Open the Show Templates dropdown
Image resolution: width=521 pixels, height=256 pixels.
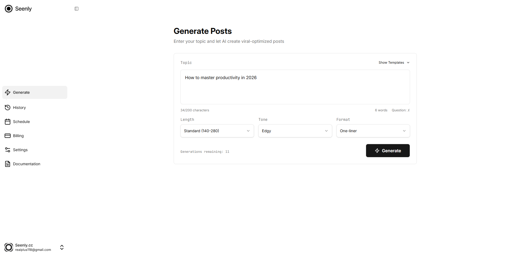tap(394, 62)
